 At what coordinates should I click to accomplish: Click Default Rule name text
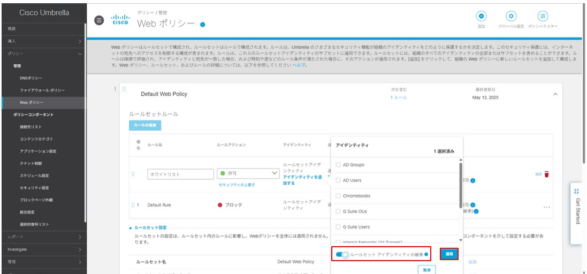159,205
